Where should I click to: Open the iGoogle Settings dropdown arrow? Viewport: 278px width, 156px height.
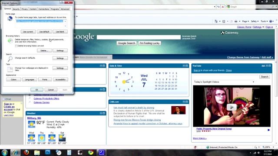coord(263,27)
